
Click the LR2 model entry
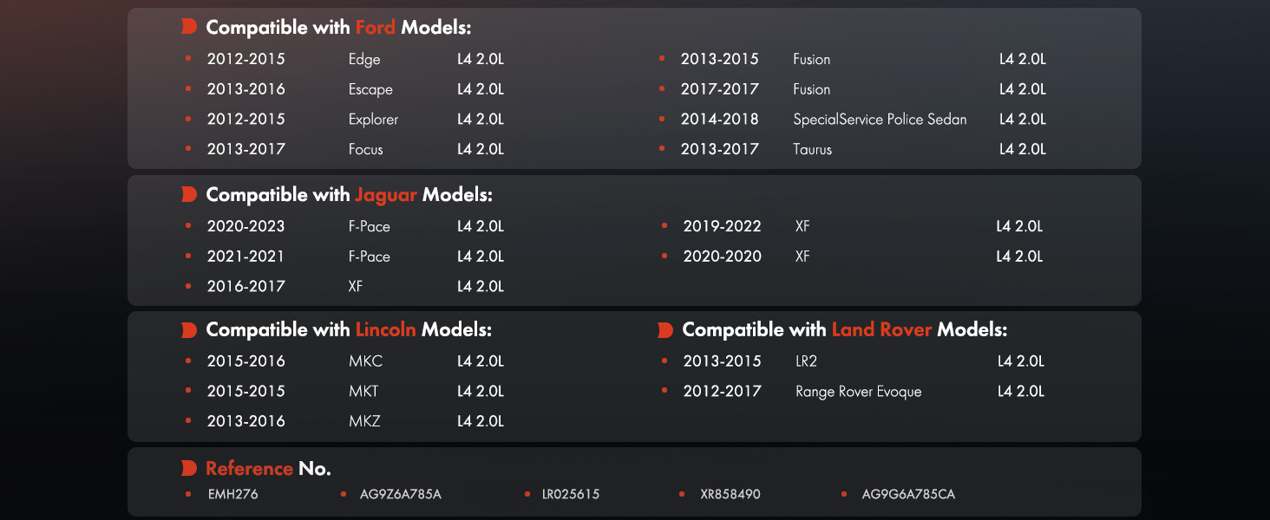806,361
